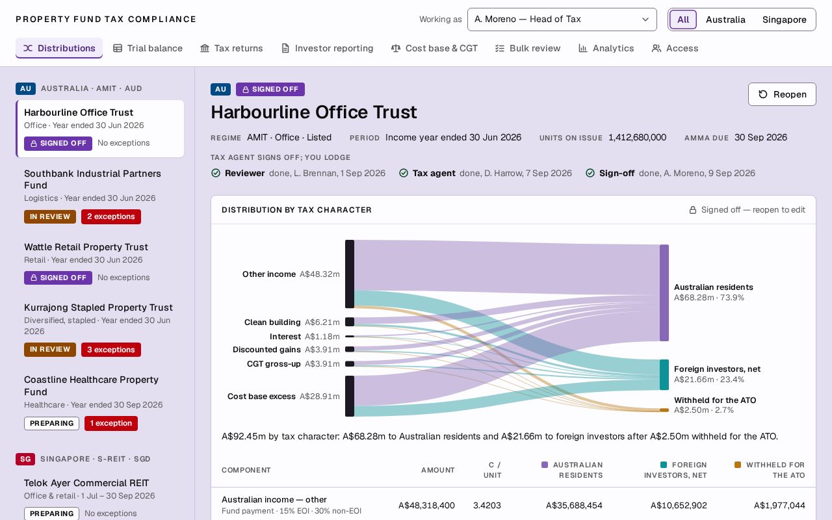Image resolution: width=832 pixels, height=520 pixels.
Task: Click lock icon beside Signed off — reopen to edit
Action: coord(693,210)
